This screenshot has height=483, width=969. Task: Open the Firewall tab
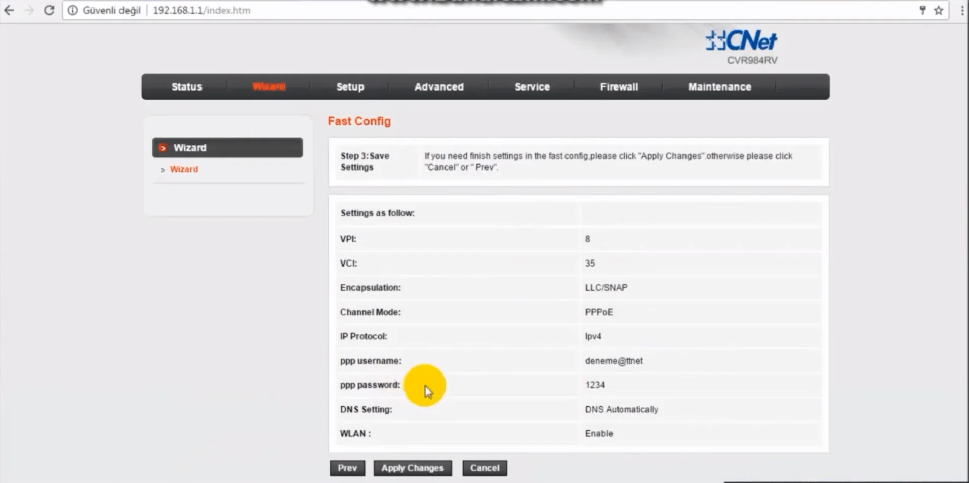click(x=619, y=87)
